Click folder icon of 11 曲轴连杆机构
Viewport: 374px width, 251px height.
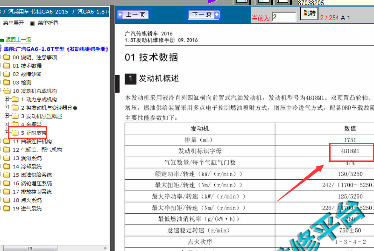tap(7, 141)
